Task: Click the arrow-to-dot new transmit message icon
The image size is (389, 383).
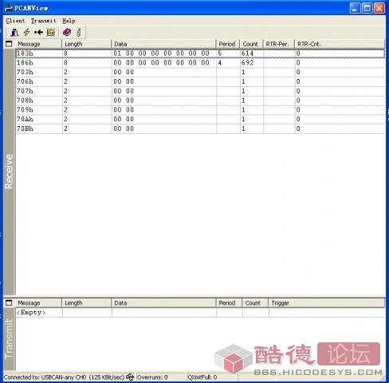Action: pyautogui.click(x=38, y=33)
